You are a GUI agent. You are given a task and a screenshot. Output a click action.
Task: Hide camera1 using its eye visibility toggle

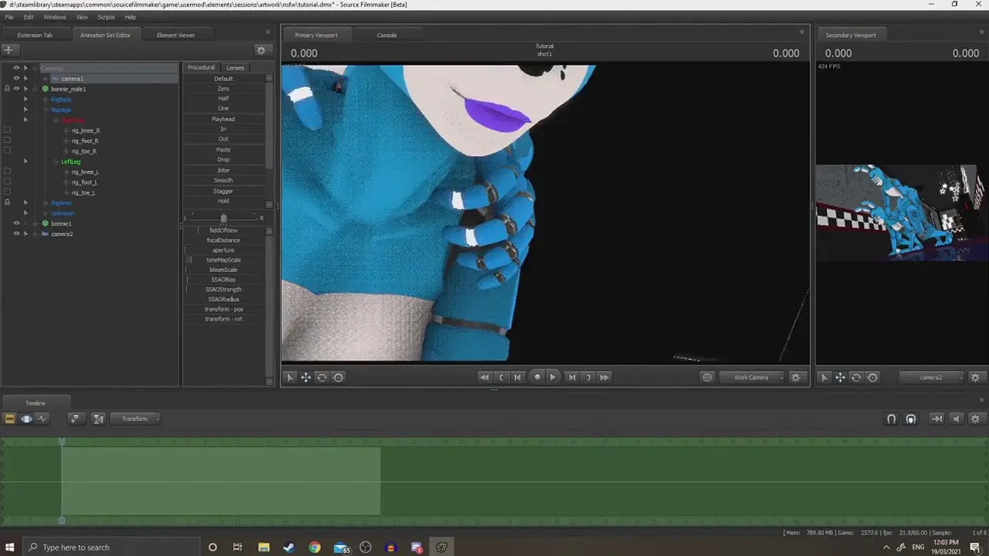[x=16, y=78]
